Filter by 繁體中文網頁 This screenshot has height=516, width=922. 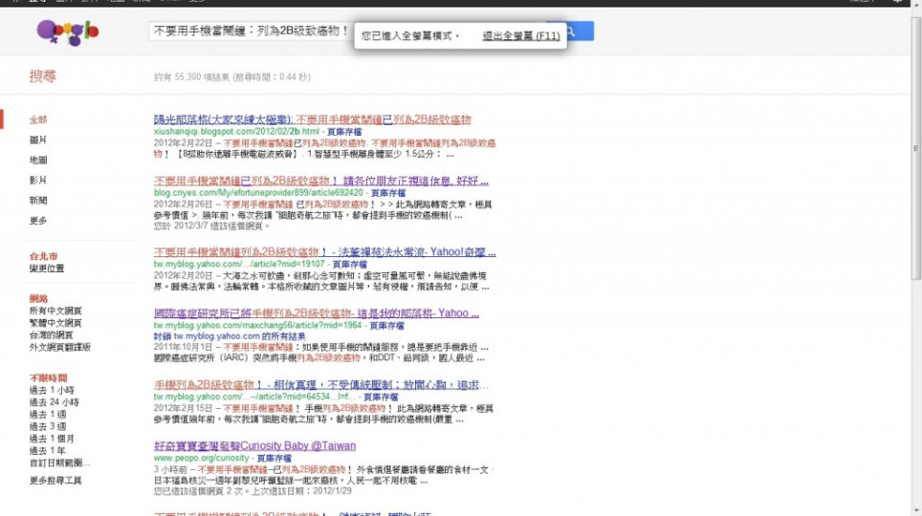coord(55,323)
